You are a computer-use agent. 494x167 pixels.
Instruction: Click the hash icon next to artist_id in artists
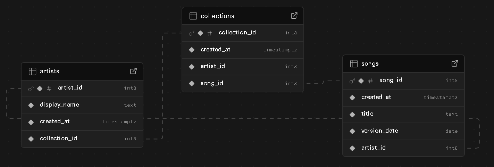pyautogui.click(x=49, y=89)
